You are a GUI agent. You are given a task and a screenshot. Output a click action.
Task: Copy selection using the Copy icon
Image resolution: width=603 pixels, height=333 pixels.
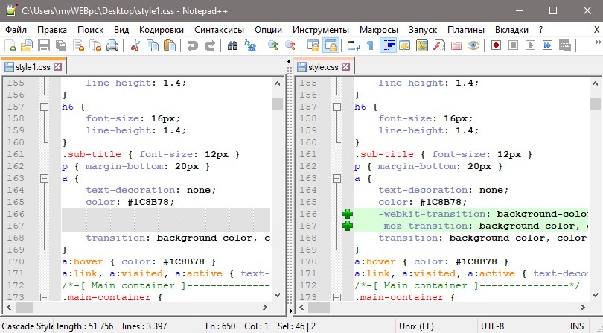[153, 45]
